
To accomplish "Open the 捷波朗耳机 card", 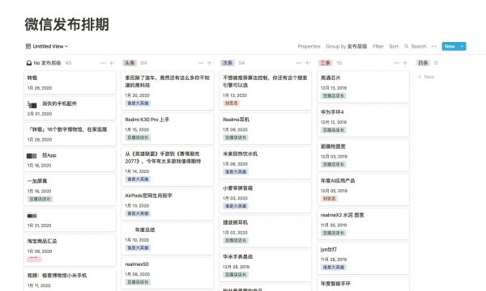I will (266, 231).
